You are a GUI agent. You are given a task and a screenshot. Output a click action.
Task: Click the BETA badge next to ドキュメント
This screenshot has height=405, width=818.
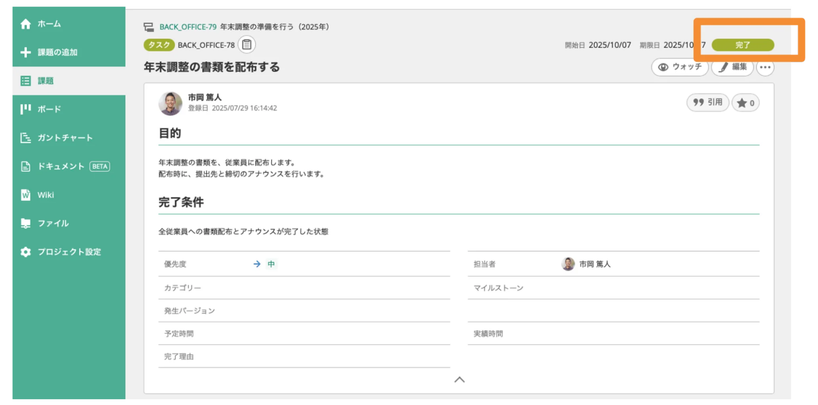click(99, 166)
